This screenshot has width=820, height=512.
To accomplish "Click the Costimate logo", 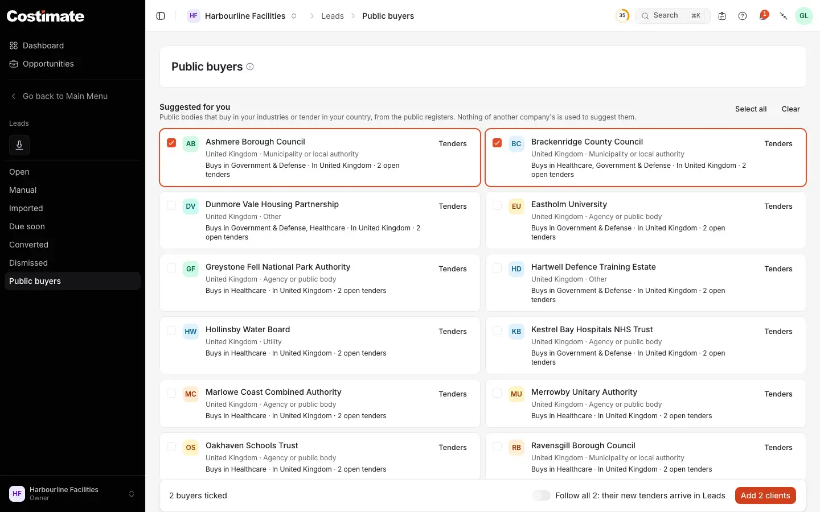I will tap(46, 16).
